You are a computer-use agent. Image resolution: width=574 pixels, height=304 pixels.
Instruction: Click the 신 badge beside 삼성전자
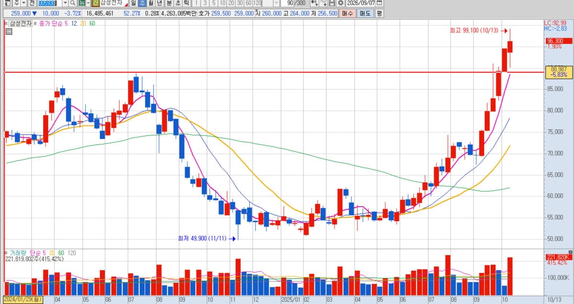pyautogui.click(x=96, y=3)
